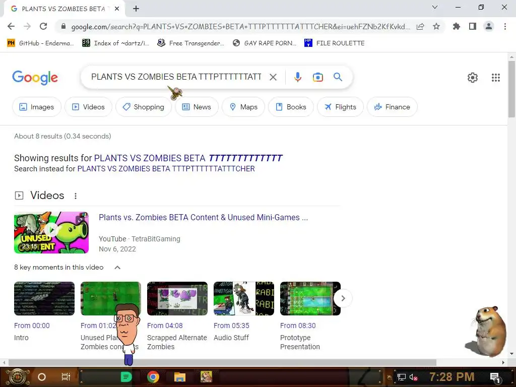This screenshot has height=387, width=516.
Task: Close the PLANTS VS ZOMBIES BETA tab
Action: (x=117, y=9)
